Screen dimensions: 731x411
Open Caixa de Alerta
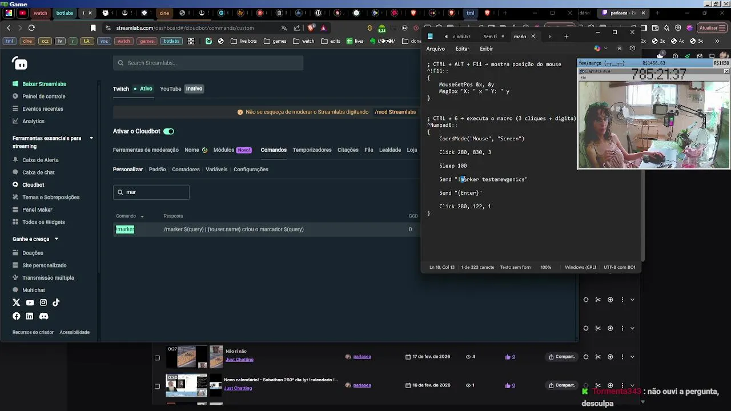(x=40, y=160)
